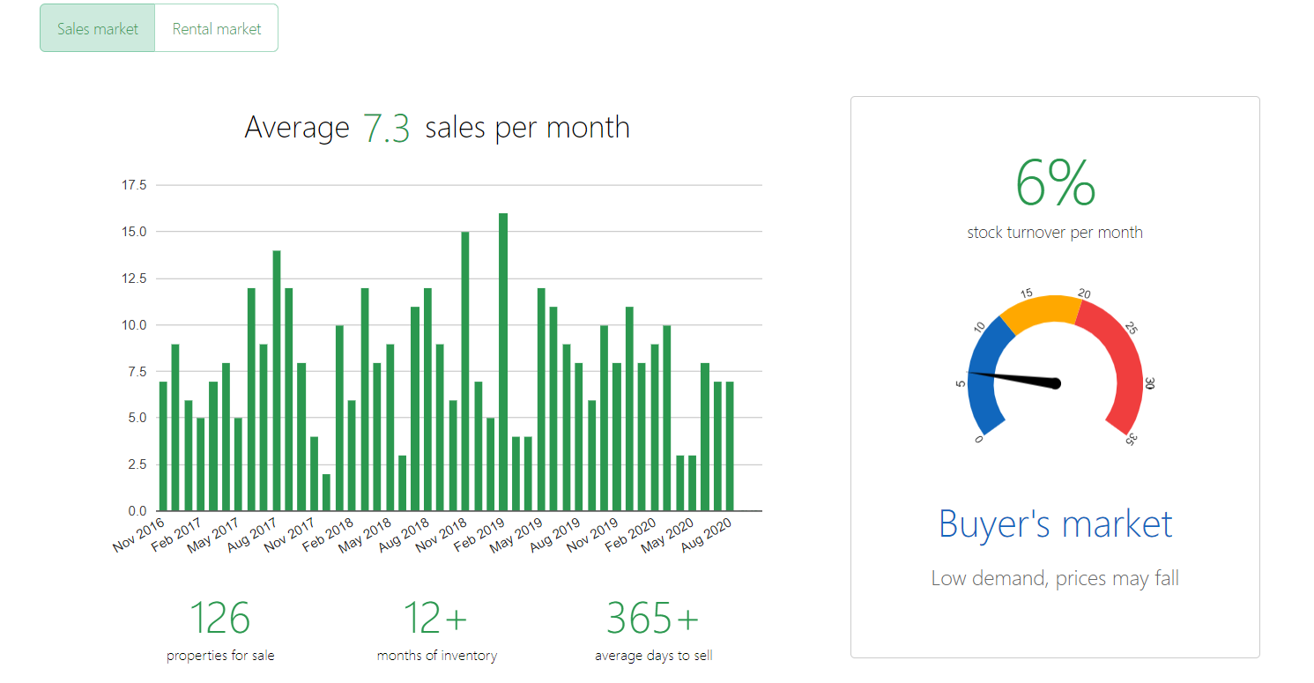This screenshot has height=683, width=1314.
Task: Click the '17.5' y-axis label
Action: 134,185
